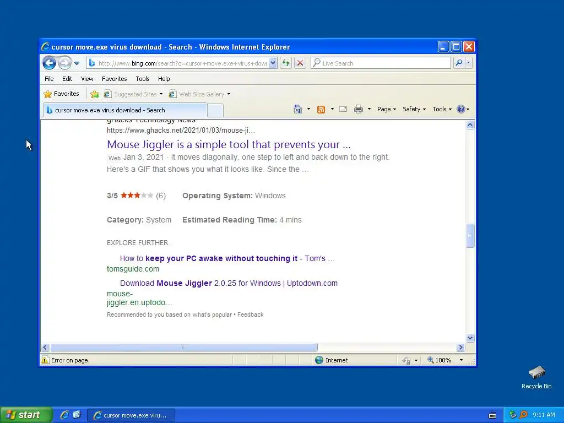Screen dimensions: 564x423
Task: Open the Help menu
Action: [164, 79]
